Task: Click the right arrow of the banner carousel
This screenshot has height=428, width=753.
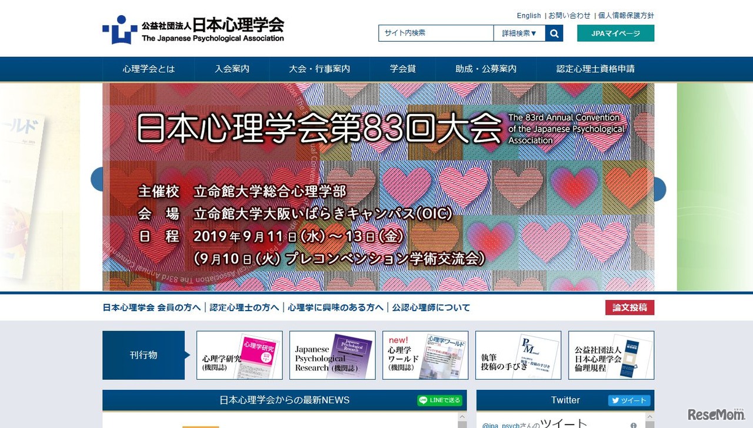Action: pos(658,189)
